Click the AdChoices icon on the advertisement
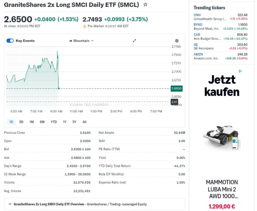The width and height of the screenshot is (257, 211). pos(241,71)
